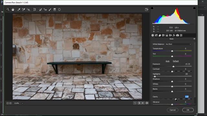Click the bench photo preview
Screen dimensions: 207x116
point(77,57)
